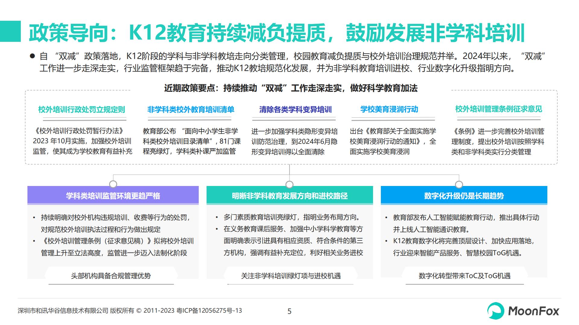Click page number 5 in the footer
The image size is (579, 325).
pyautogui.click(x=289, y=311)
